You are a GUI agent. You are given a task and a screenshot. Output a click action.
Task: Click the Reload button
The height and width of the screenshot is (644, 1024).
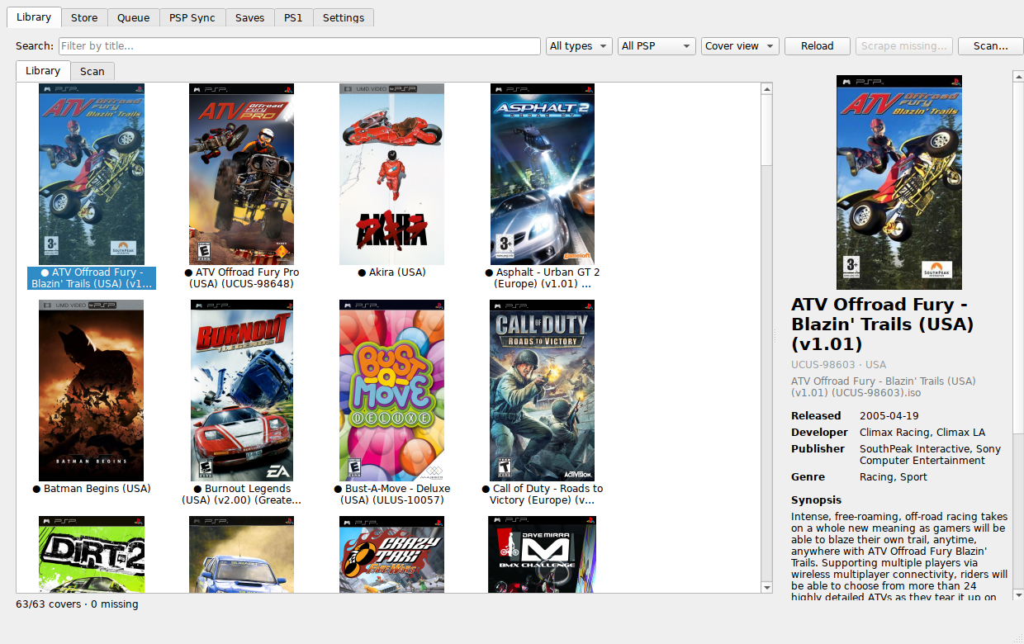pos(818,46)
